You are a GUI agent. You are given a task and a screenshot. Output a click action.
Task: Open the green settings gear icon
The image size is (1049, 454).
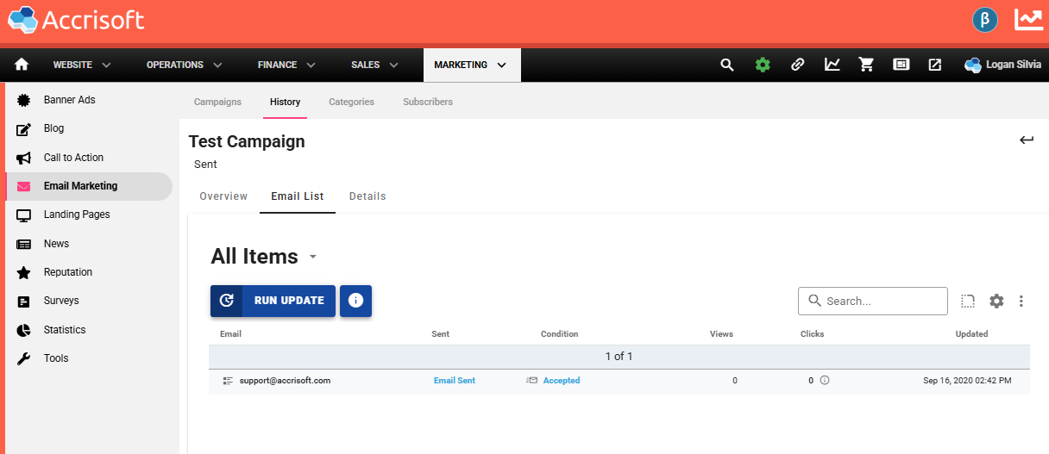763,65
